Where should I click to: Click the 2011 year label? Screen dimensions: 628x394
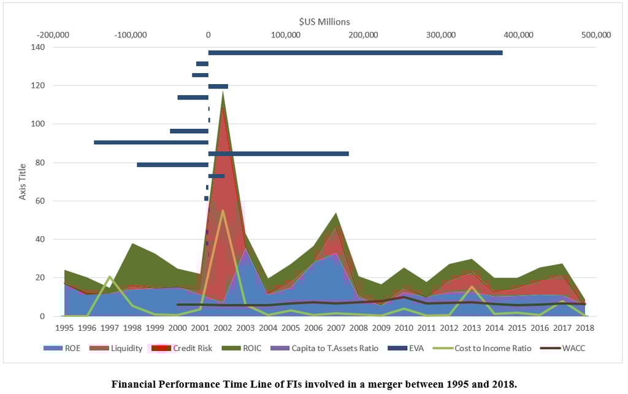426,328
